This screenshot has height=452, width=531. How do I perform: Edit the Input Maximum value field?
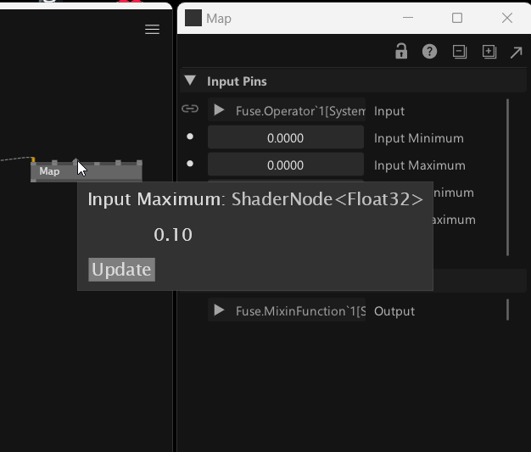tap(286, 165)
